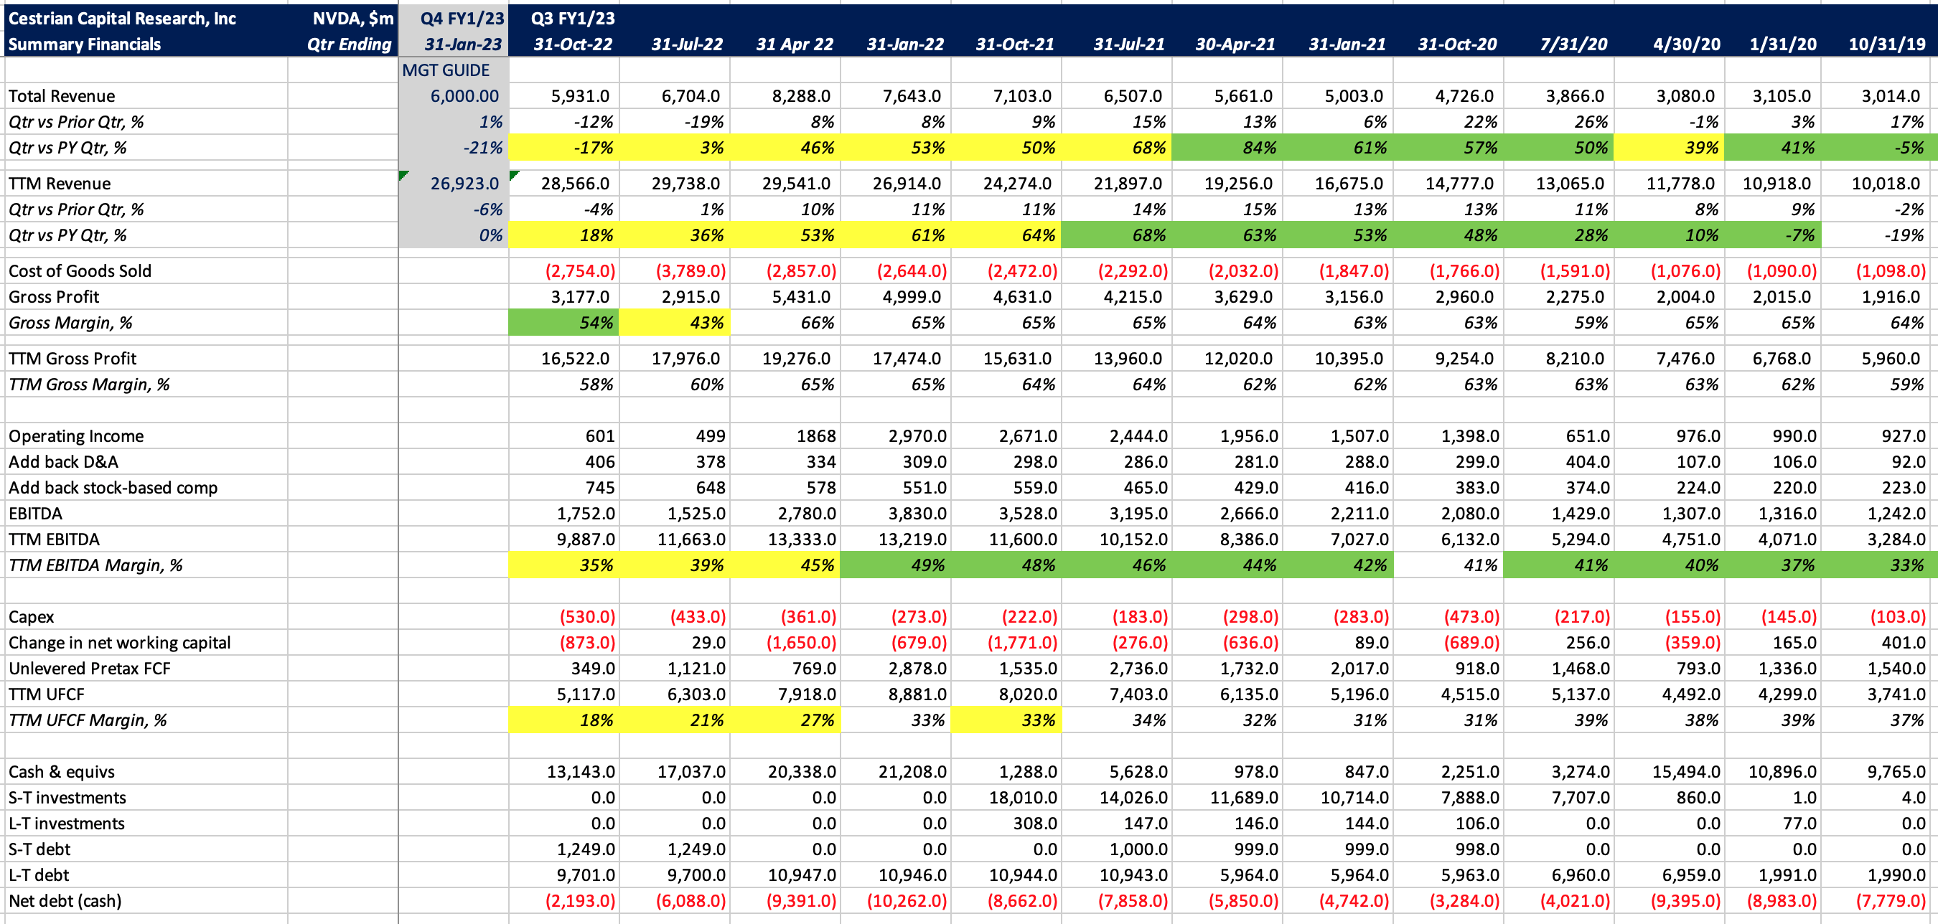Click Unlevered Pretax FCF value 349.0
1938x924 pixels.
coord(593,669)
